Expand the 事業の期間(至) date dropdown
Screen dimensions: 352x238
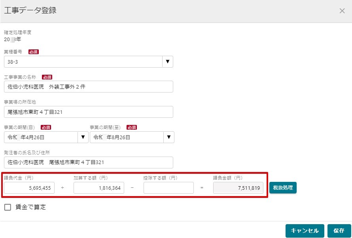[x=169, y=137]
